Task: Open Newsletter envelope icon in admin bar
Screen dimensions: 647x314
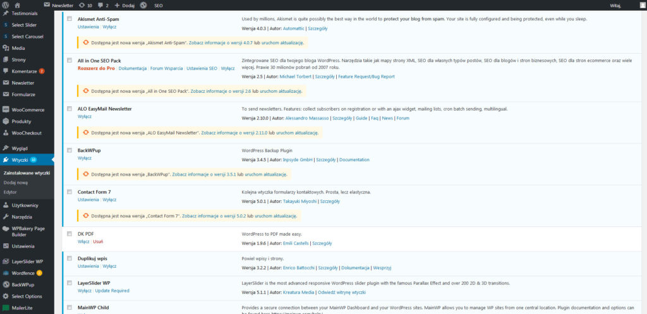Action: [x=47, y=5]
